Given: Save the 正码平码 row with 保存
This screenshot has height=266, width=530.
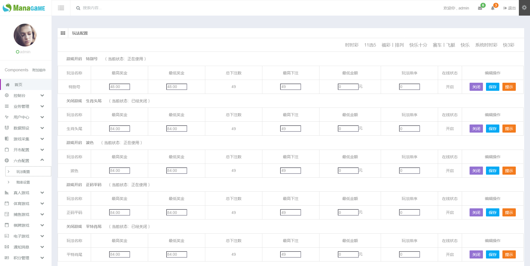Looking at the screenshot, I should coord(492,213).
